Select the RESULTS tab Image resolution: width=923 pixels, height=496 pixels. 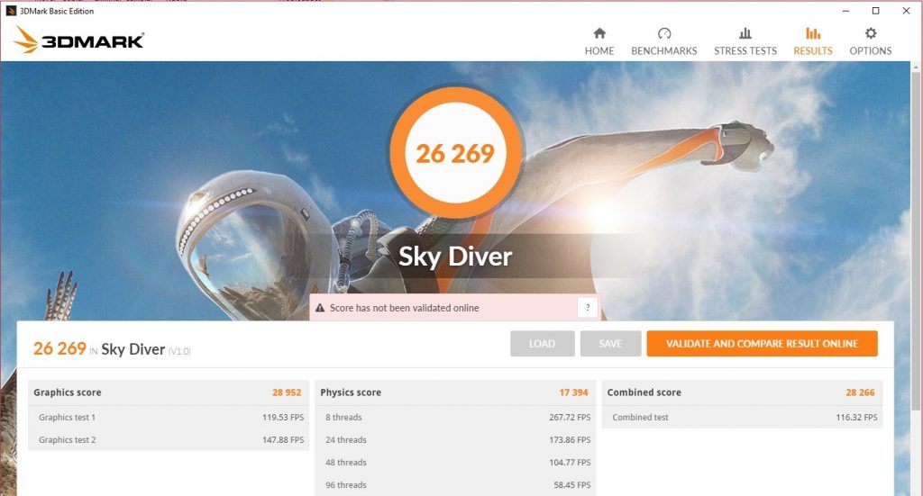pos(813,41)
